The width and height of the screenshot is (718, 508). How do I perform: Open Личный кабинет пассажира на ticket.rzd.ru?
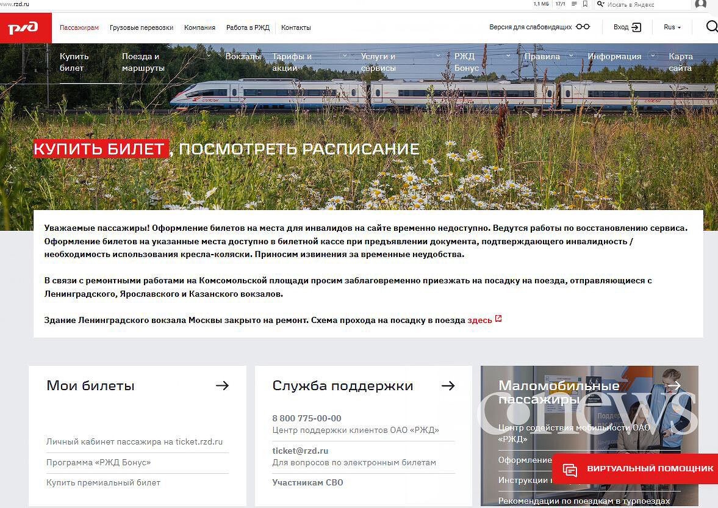135,441
